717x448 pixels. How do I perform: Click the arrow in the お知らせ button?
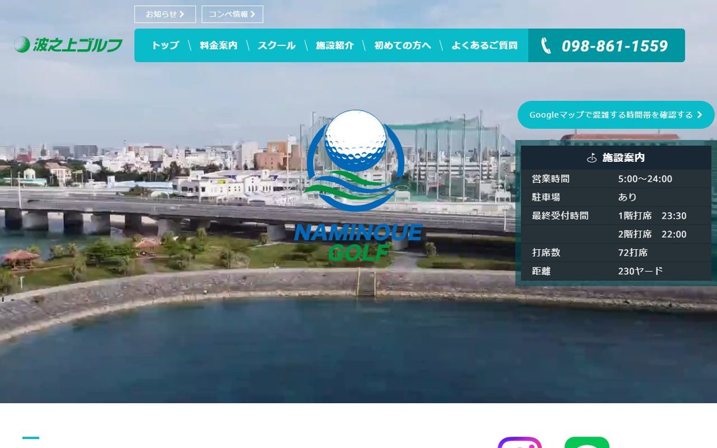182,14
